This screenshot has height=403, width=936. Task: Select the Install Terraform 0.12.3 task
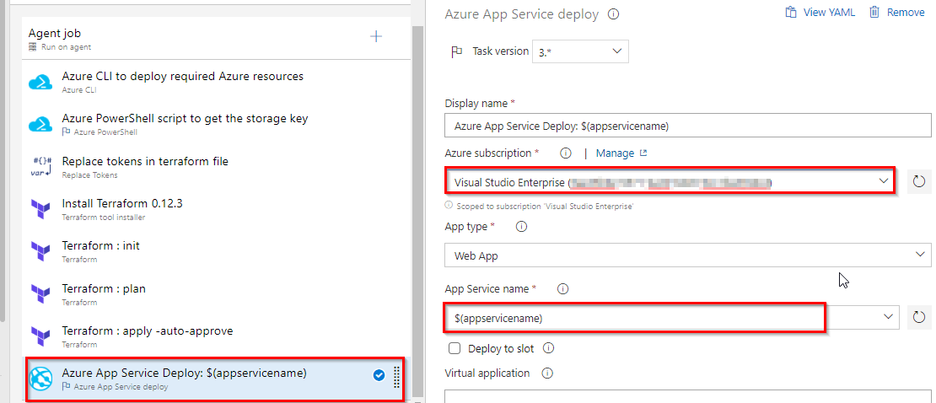216,210
